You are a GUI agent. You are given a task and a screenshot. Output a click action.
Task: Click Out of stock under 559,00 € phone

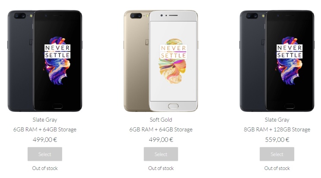[x=277, y=168]
